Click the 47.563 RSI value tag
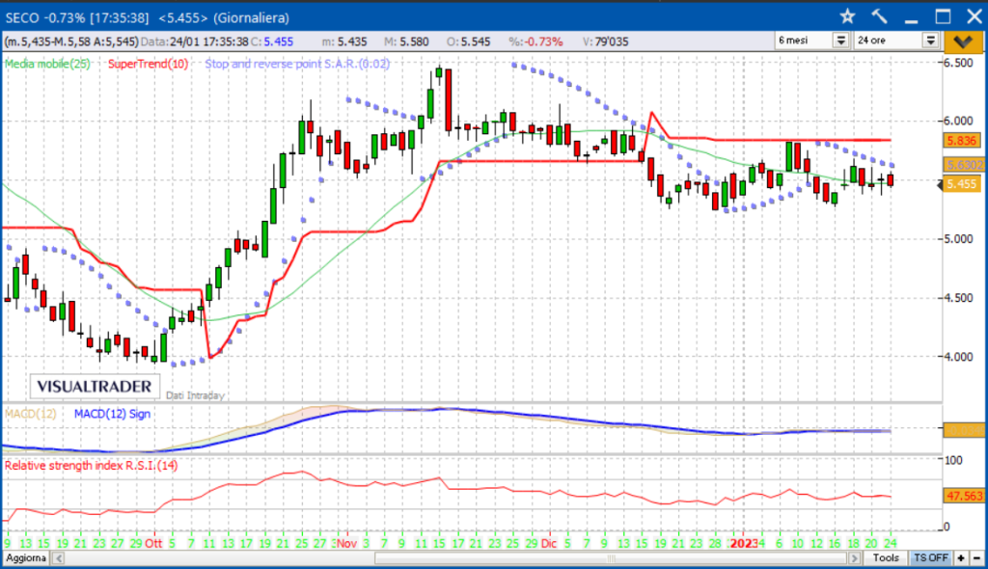This screenshot has height=569, width=988. click(964, 496)
